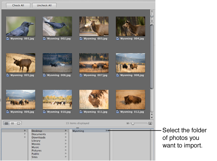Toggle Wyoming 010.jpg checkbox
This screenshot has width=217, height=161.
44,112
